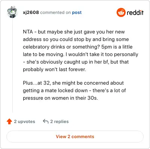Screen dimensions: 150x149
Task: Select the '2 upvotes' count label
Action: [24, 122]
